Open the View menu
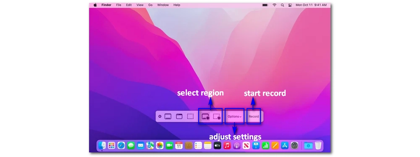The image size is (420, 157). tap(140, 5)
